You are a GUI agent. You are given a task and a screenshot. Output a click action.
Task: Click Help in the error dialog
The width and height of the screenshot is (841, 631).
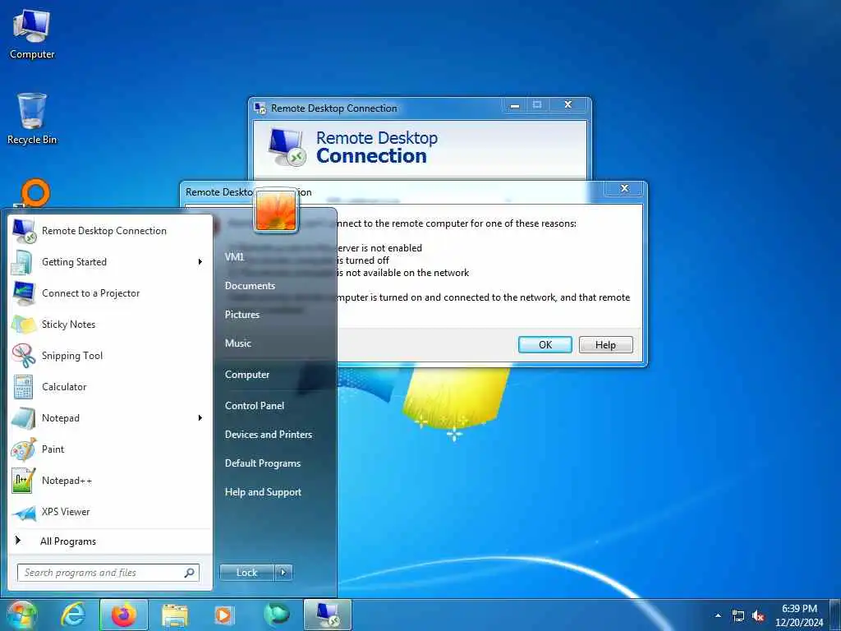coord(605,344)
